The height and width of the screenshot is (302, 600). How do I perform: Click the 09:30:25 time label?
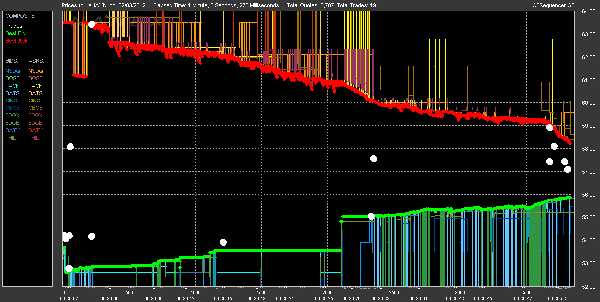324,298
